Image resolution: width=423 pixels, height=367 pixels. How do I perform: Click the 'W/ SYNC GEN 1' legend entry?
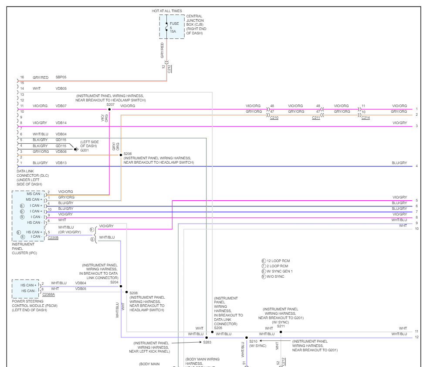point(277,271)
